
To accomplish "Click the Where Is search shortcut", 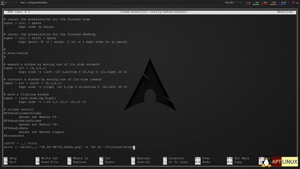I will pos(78,158).
